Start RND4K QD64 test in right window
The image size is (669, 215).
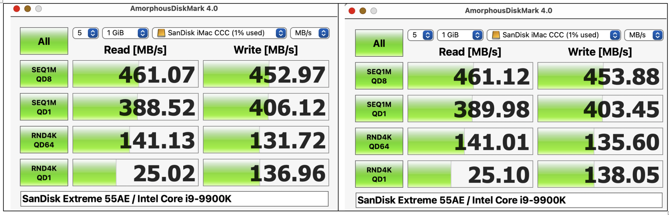coord(379,142)
